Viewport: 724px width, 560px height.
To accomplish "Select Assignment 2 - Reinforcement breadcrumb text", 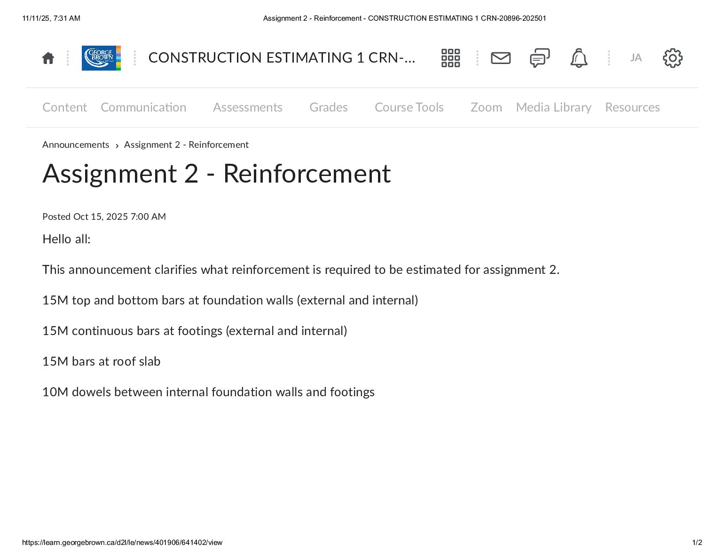I will (186, 144).
